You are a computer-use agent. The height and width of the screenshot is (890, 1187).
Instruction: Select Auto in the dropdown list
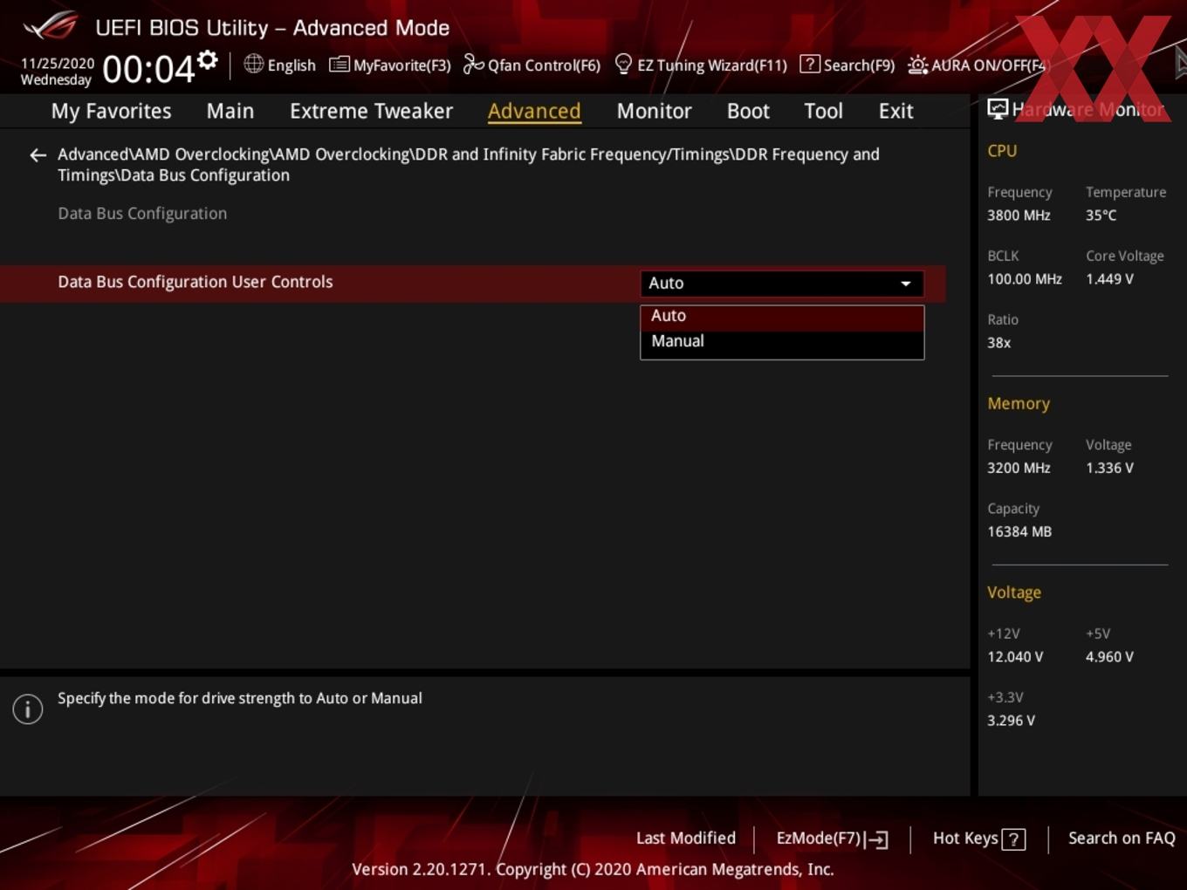click(x=782, y=316)
